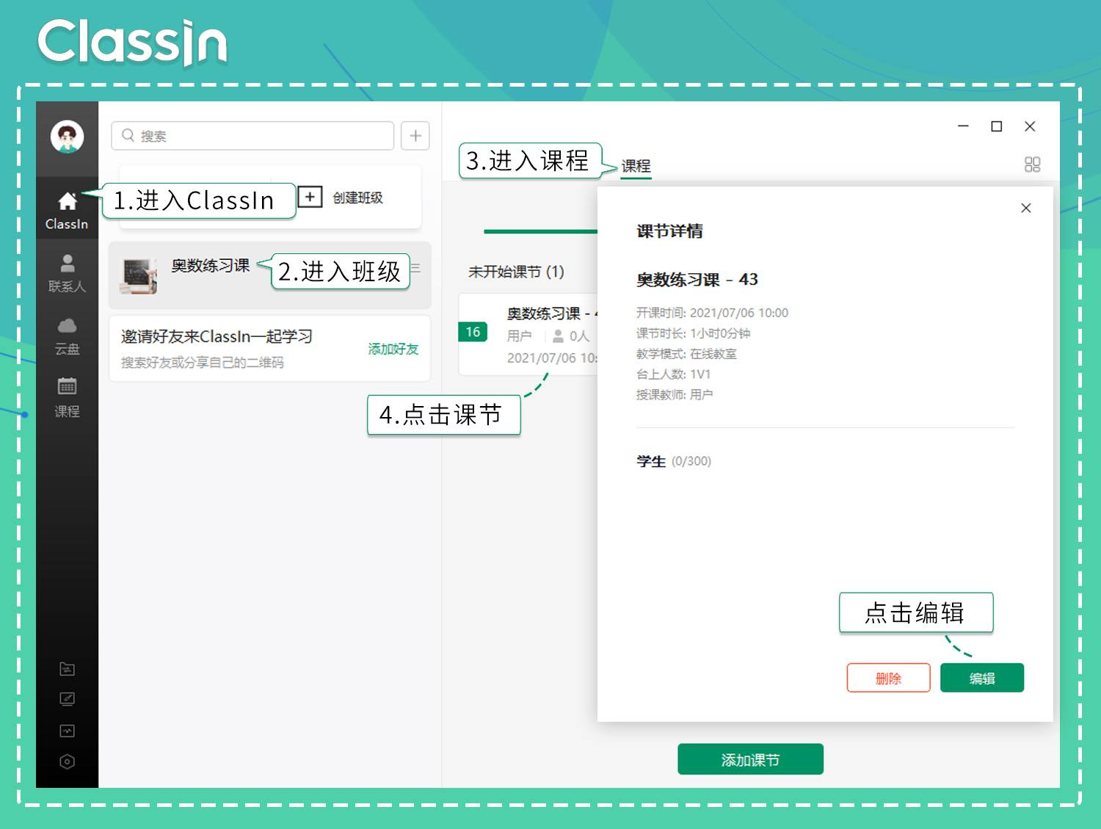This screenshot has width=1101, height=829.
Task: Open the settings hexagon icon in sidebar
Action: pyautogui.click(x=67, y=761)
